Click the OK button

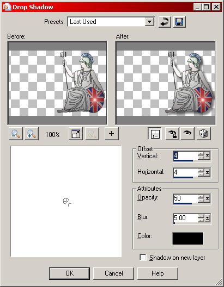click(70, 273)
